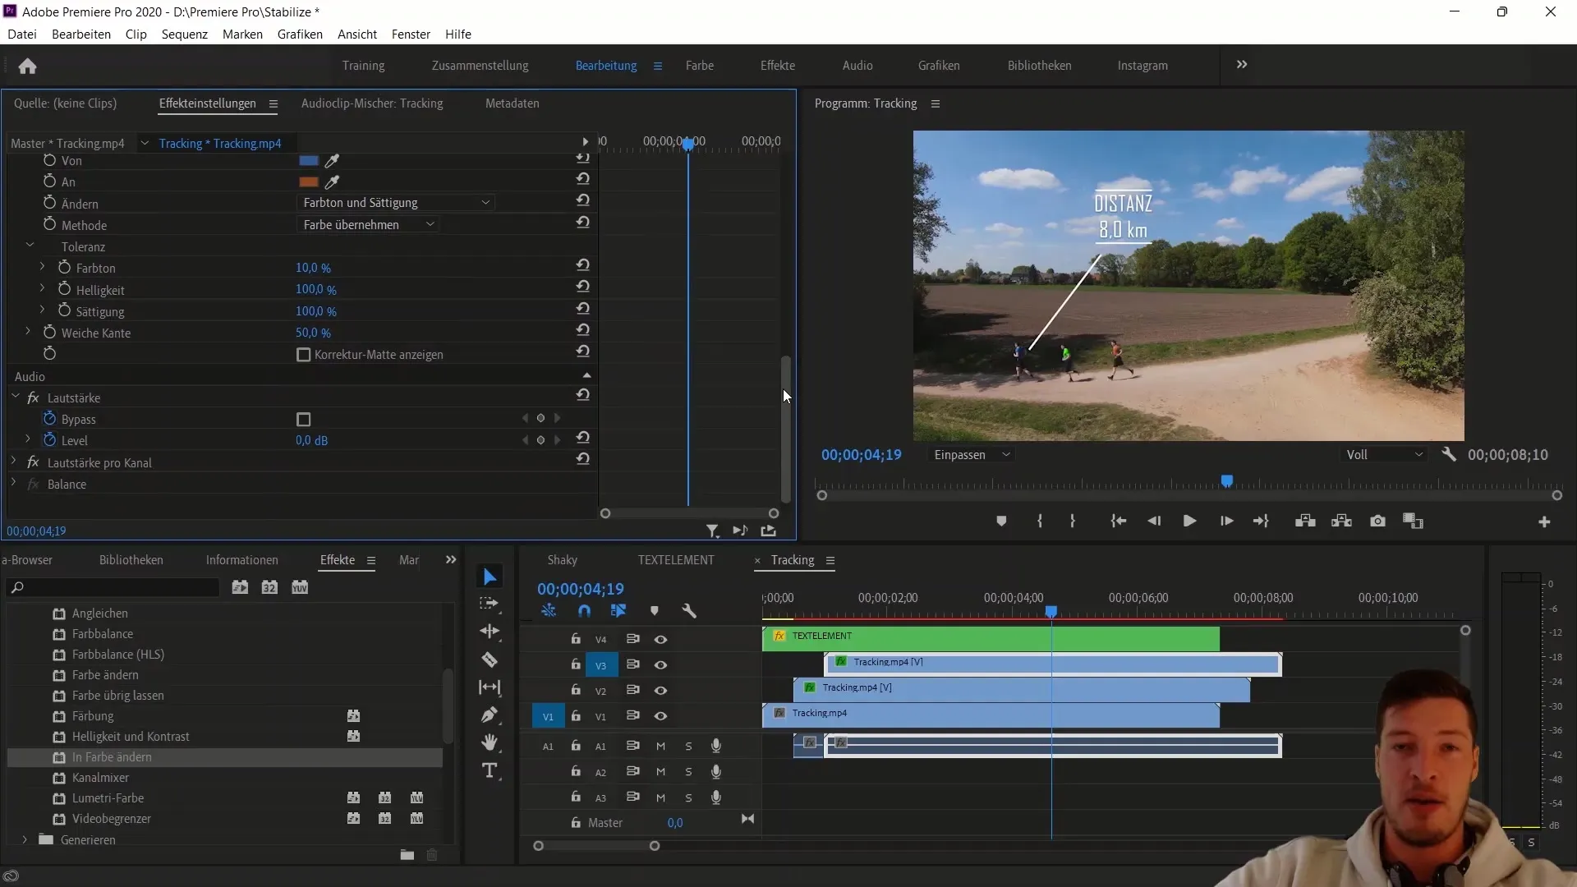This screenshot has width=1577, height=887.
Task: Select the Track Select Forward tool
Action: [x=490, y=604]
